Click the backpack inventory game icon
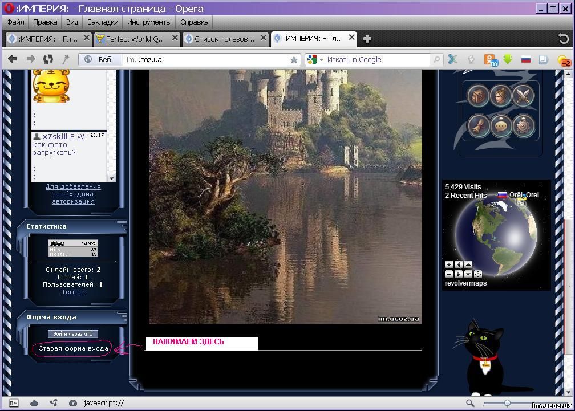Viewport: 575px width, 411px height. [478, 96]
